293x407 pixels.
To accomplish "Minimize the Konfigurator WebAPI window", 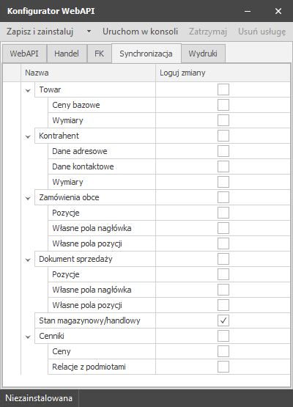I will [248, 11].
